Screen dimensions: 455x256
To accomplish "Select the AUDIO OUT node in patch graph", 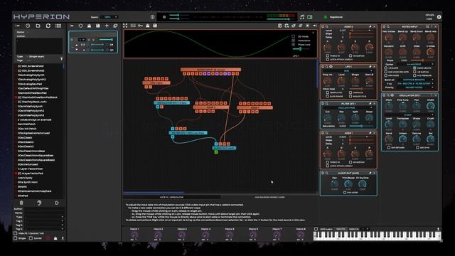I will [x=224, y=148].
